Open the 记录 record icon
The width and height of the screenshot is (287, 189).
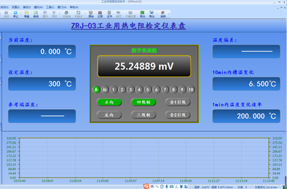pyautogui.click(x=100, y=14)
